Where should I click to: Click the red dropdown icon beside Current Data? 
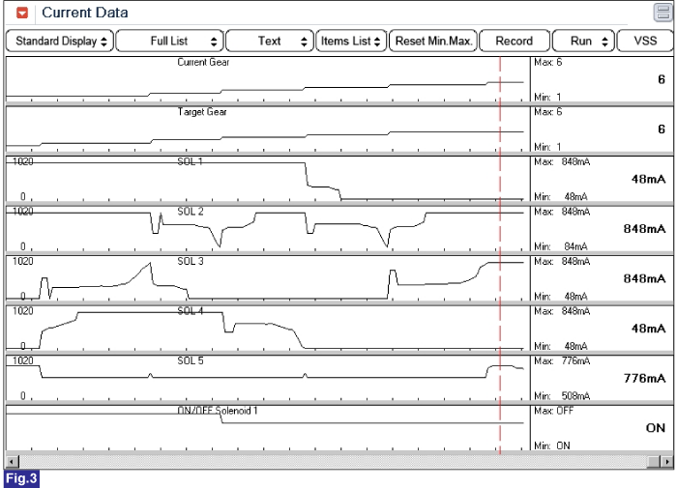(x=22, y=13)
